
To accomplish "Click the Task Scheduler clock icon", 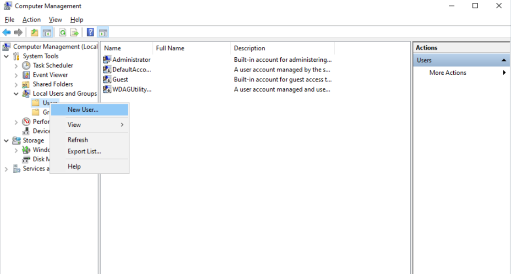I will (26, 65).
